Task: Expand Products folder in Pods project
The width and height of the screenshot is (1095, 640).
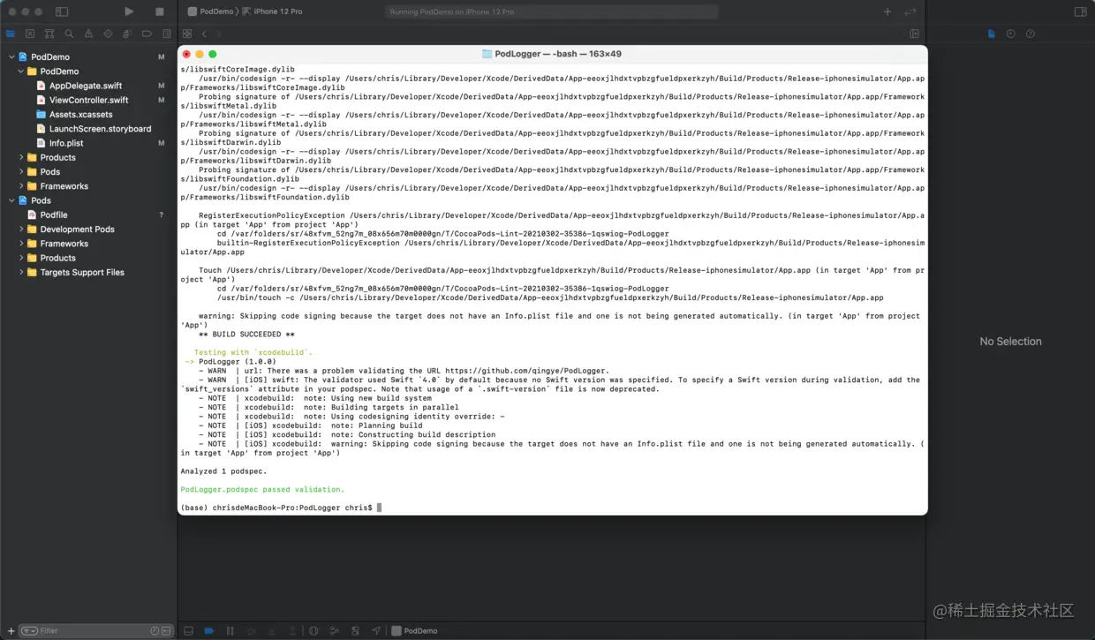Action: 21,258
